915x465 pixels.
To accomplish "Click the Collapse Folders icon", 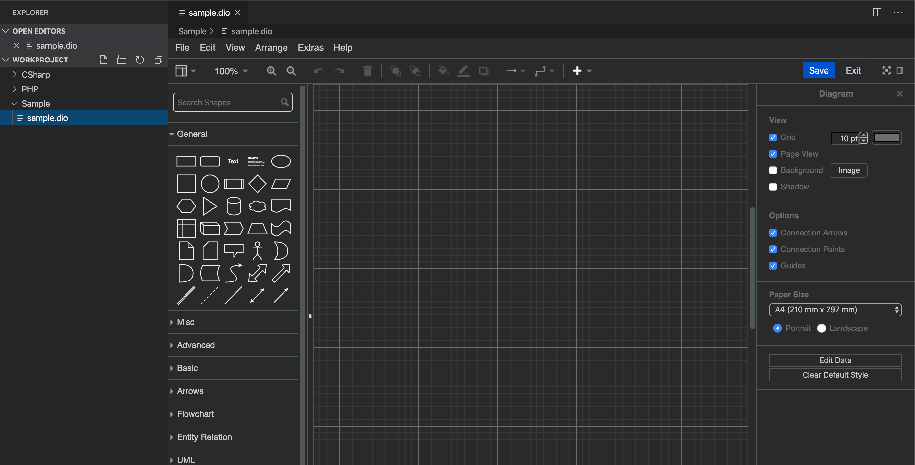I will (159, 60).
